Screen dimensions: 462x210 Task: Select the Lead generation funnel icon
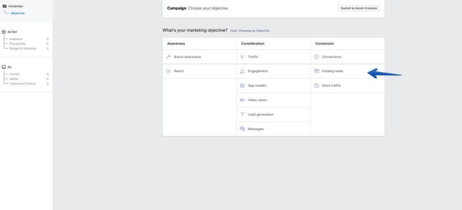[242, 114]
